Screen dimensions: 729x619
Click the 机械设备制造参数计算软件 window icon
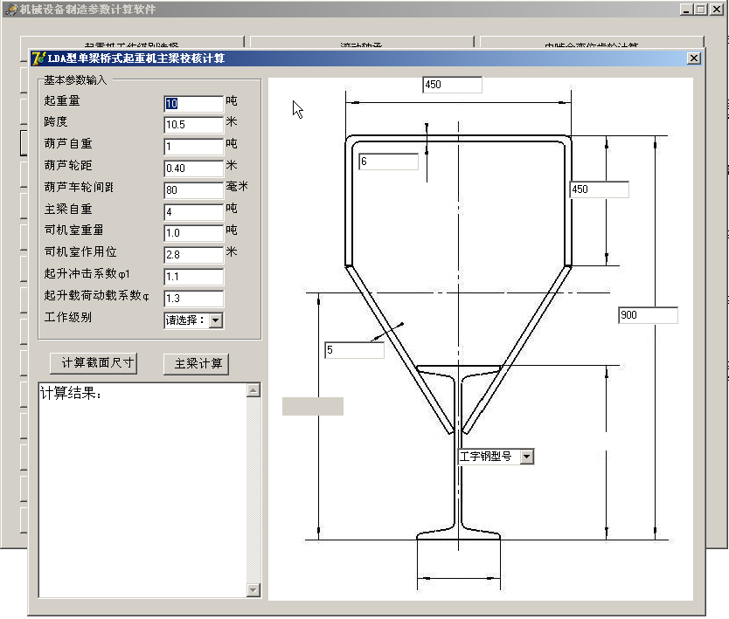pyautogui.click(x=11, y=10)
